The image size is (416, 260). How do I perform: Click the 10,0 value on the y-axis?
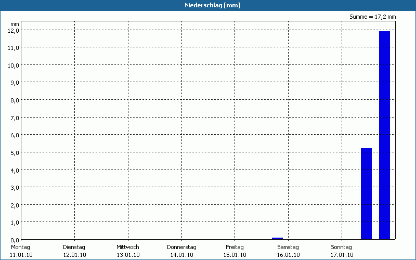pos(14,66)
